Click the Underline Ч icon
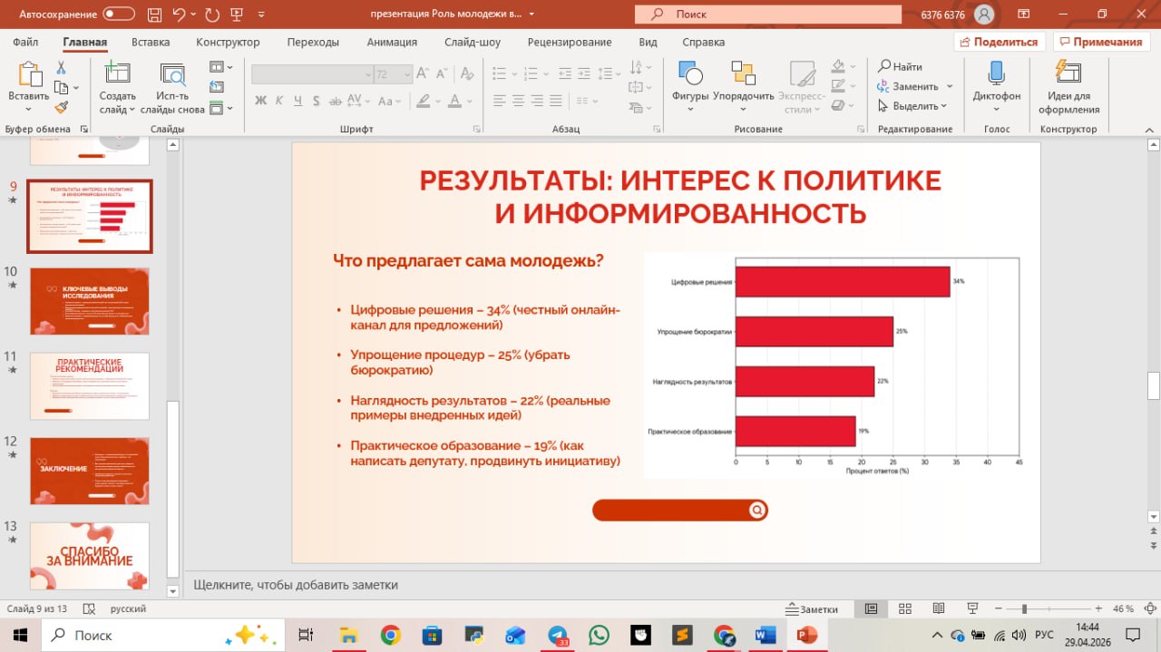The image size is (1161, 652). click(x=299, y=101)
